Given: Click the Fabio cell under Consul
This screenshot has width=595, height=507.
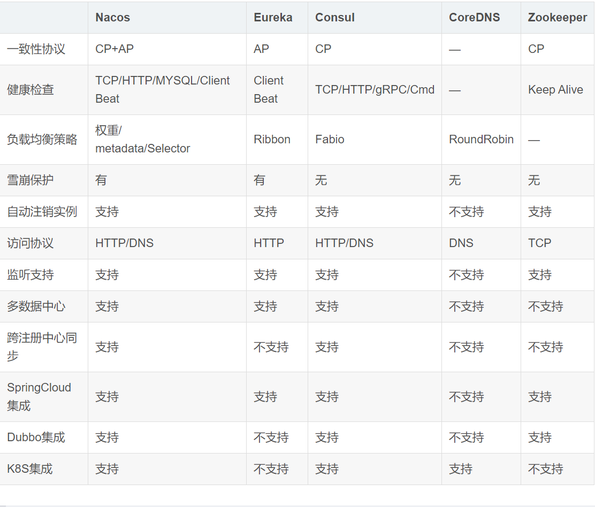Looking at the screenshot, I should 330,140.
